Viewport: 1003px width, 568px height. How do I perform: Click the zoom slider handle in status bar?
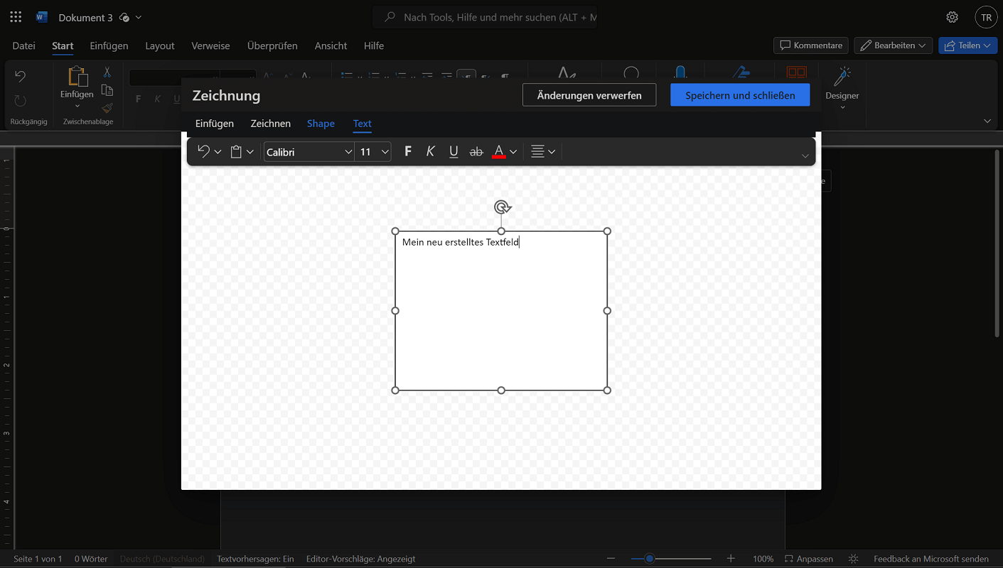click(649, 559)
